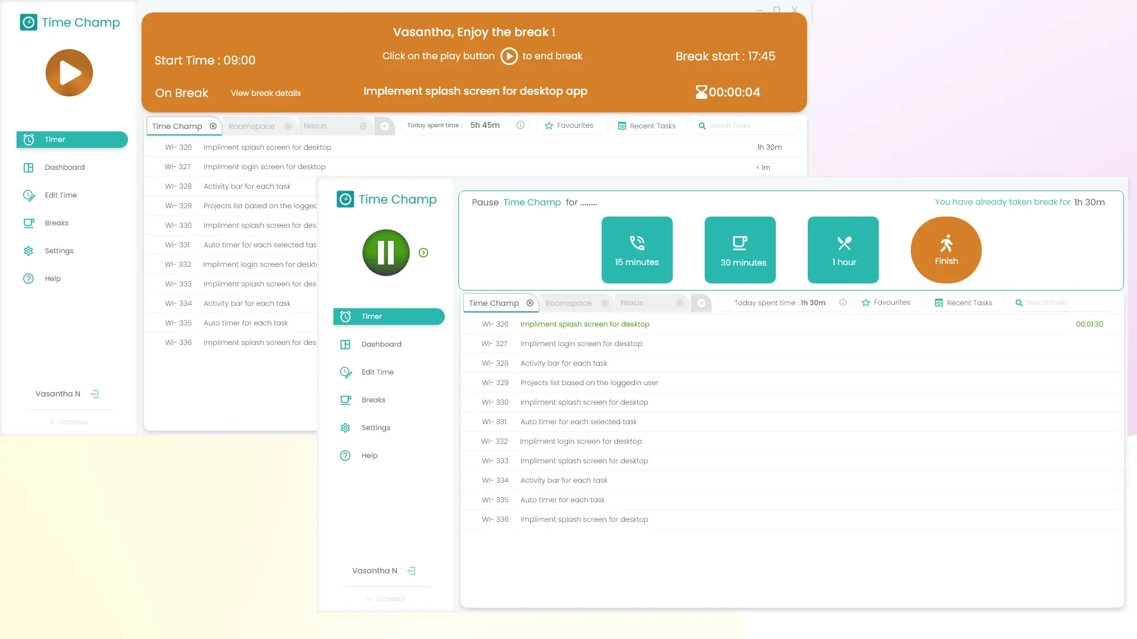
Task: Close the Time Champ tab in the back window
Action: tap(213, 126)
